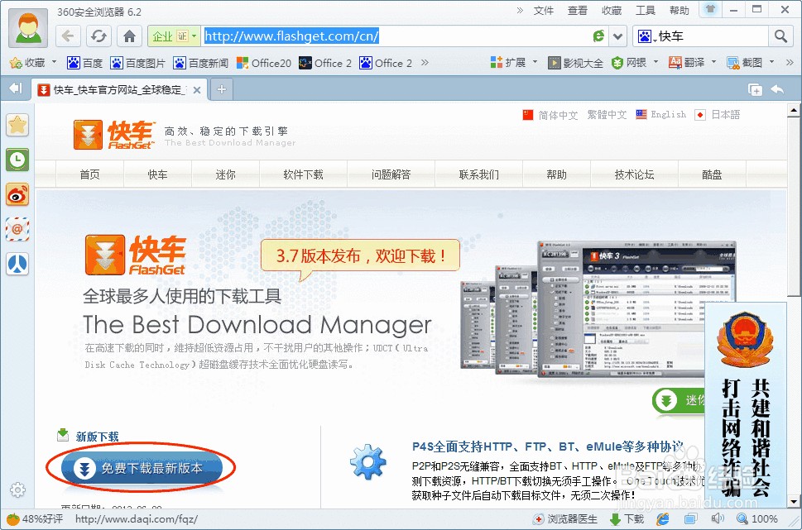Open the Renren sidebar icon
Image resolution: width=802 pixels, height=530 pixels.
[17, 265]
